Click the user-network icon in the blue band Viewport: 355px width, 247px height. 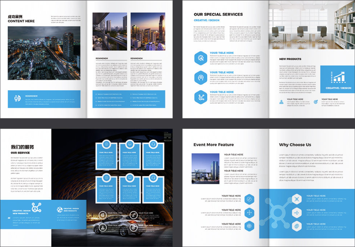click(36, 207)
